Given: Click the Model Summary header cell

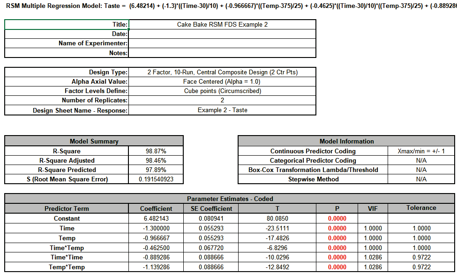Looking at the screenshot, I should 94,141.
